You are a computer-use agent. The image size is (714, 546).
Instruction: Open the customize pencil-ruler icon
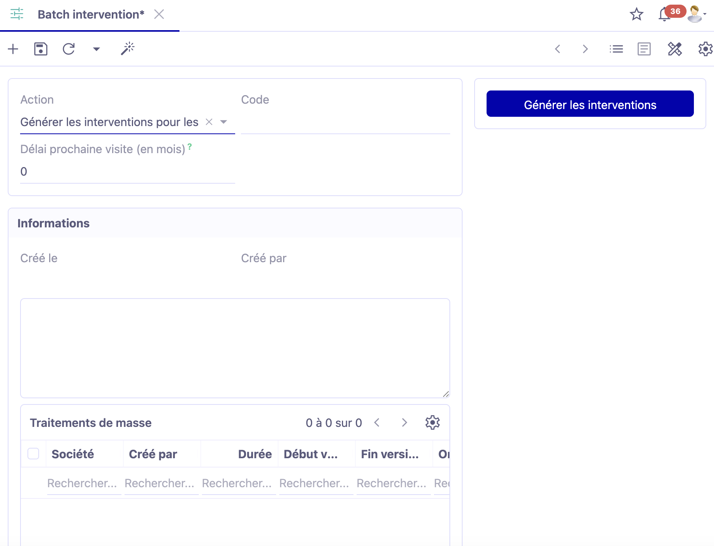[x=675, y=49]
